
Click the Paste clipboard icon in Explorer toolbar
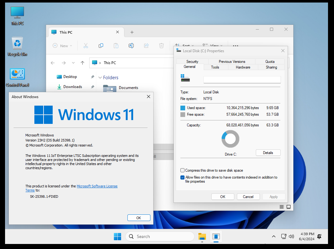(x=116, y=46)
